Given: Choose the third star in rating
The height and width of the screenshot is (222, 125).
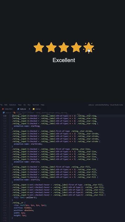Looking at the screenshot, I should [64, 47].
